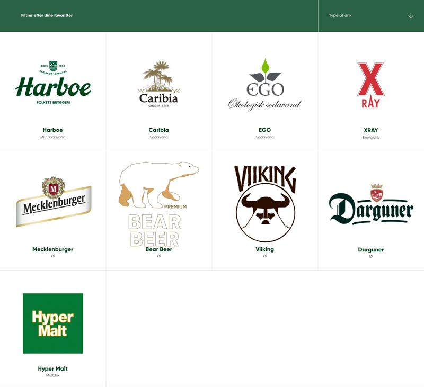Click the Sodavand label under Caribia
This screenshot has height=387, width=424.
click(159, 137)
